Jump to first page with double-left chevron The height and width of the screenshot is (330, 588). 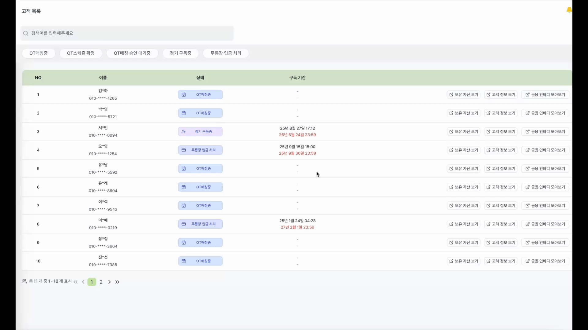pyautogui.click(x=76, y=282)
